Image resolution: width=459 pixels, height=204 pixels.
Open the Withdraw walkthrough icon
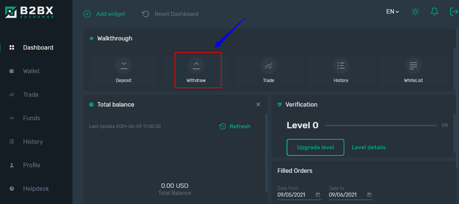[x=196, y=66]
